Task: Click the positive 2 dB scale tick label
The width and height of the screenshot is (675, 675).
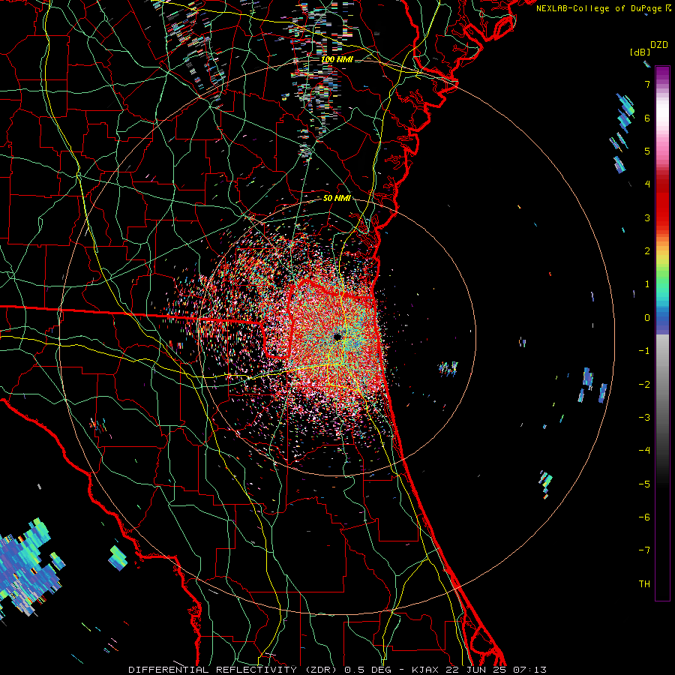Action: (647, 251)
